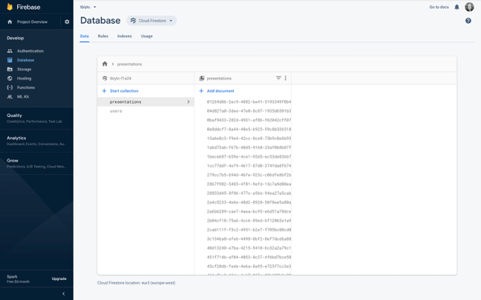This screenshot has height=300, width=481.
Task: Click the Authentication people icon
Action: pos(10,51)
